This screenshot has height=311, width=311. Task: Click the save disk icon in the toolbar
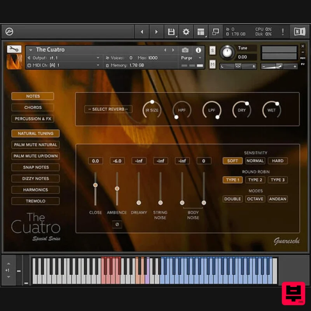171,31
